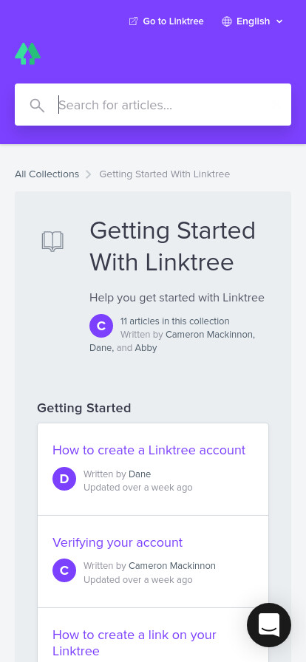Open the Go to Linktree link
Image resolution: width=306 pixels, height=662 pixels.
tap(166, 21)
